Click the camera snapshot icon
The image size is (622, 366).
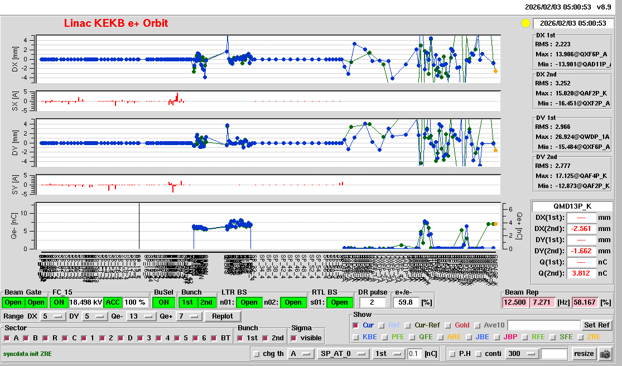click(x=605, y=354)
